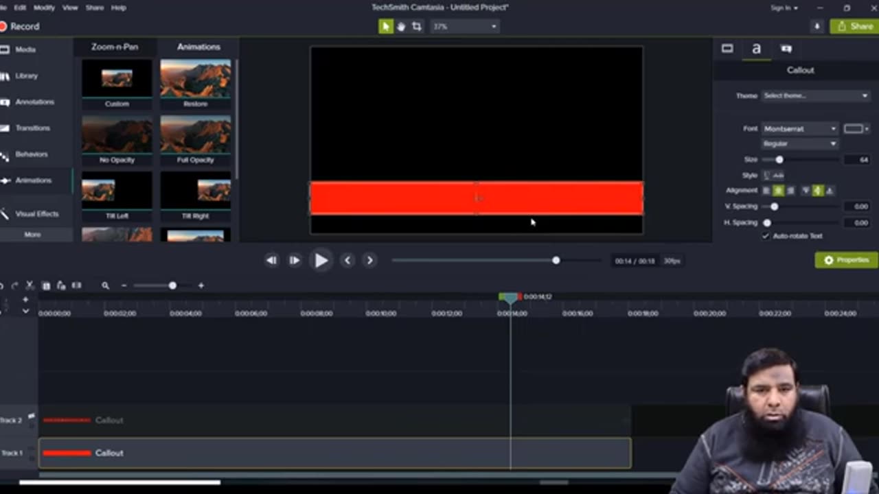879x494 pixels.
Task: Switch to the Animations tab
Action: (198, 47)
